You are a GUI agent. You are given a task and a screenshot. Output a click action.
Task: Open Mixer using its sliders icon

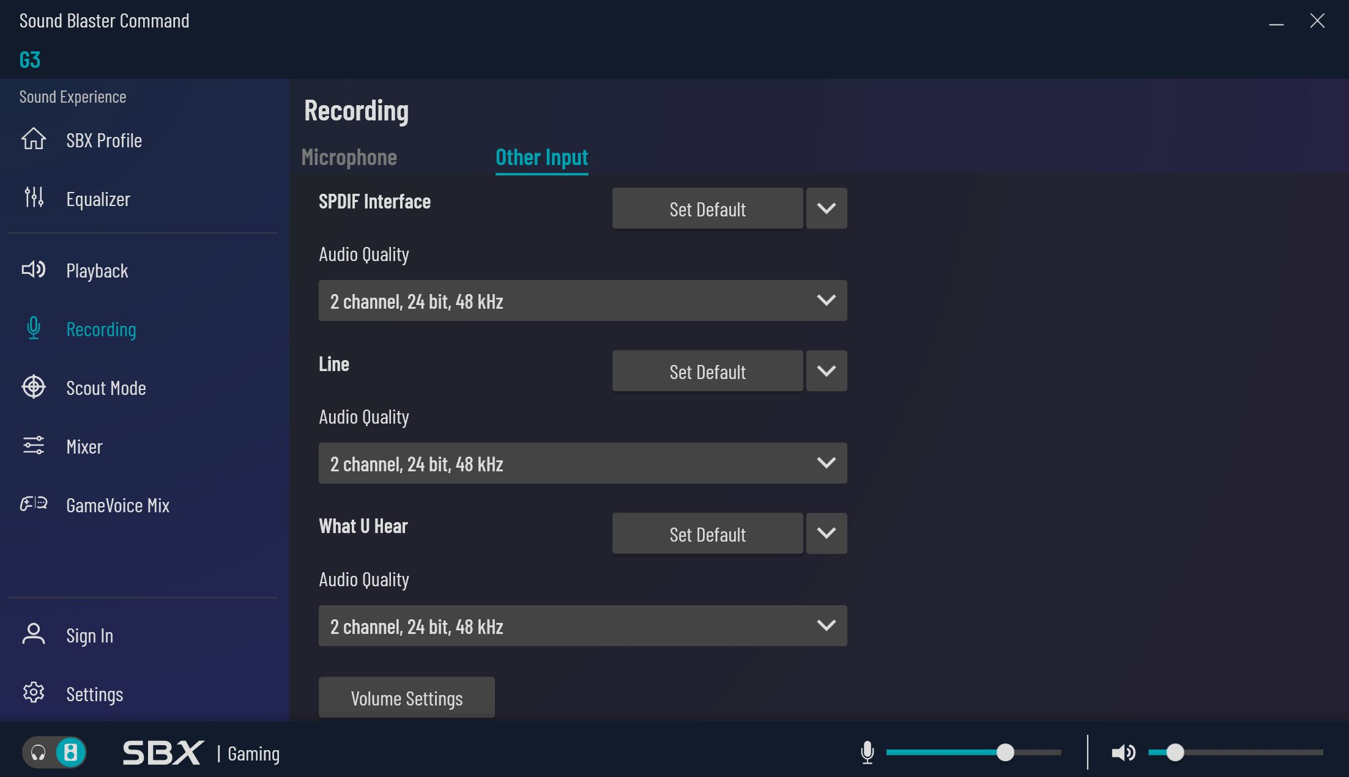click(x=34, y=446)
